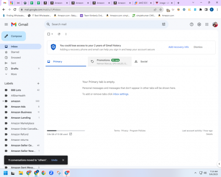Go back in the browser
The height and width of the screenshot is (177, 221).
click(x=4, y=10)
